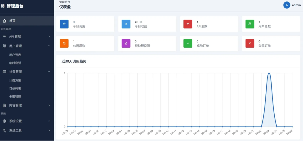Click the 仪表盘 page heading

click(65, 7)
